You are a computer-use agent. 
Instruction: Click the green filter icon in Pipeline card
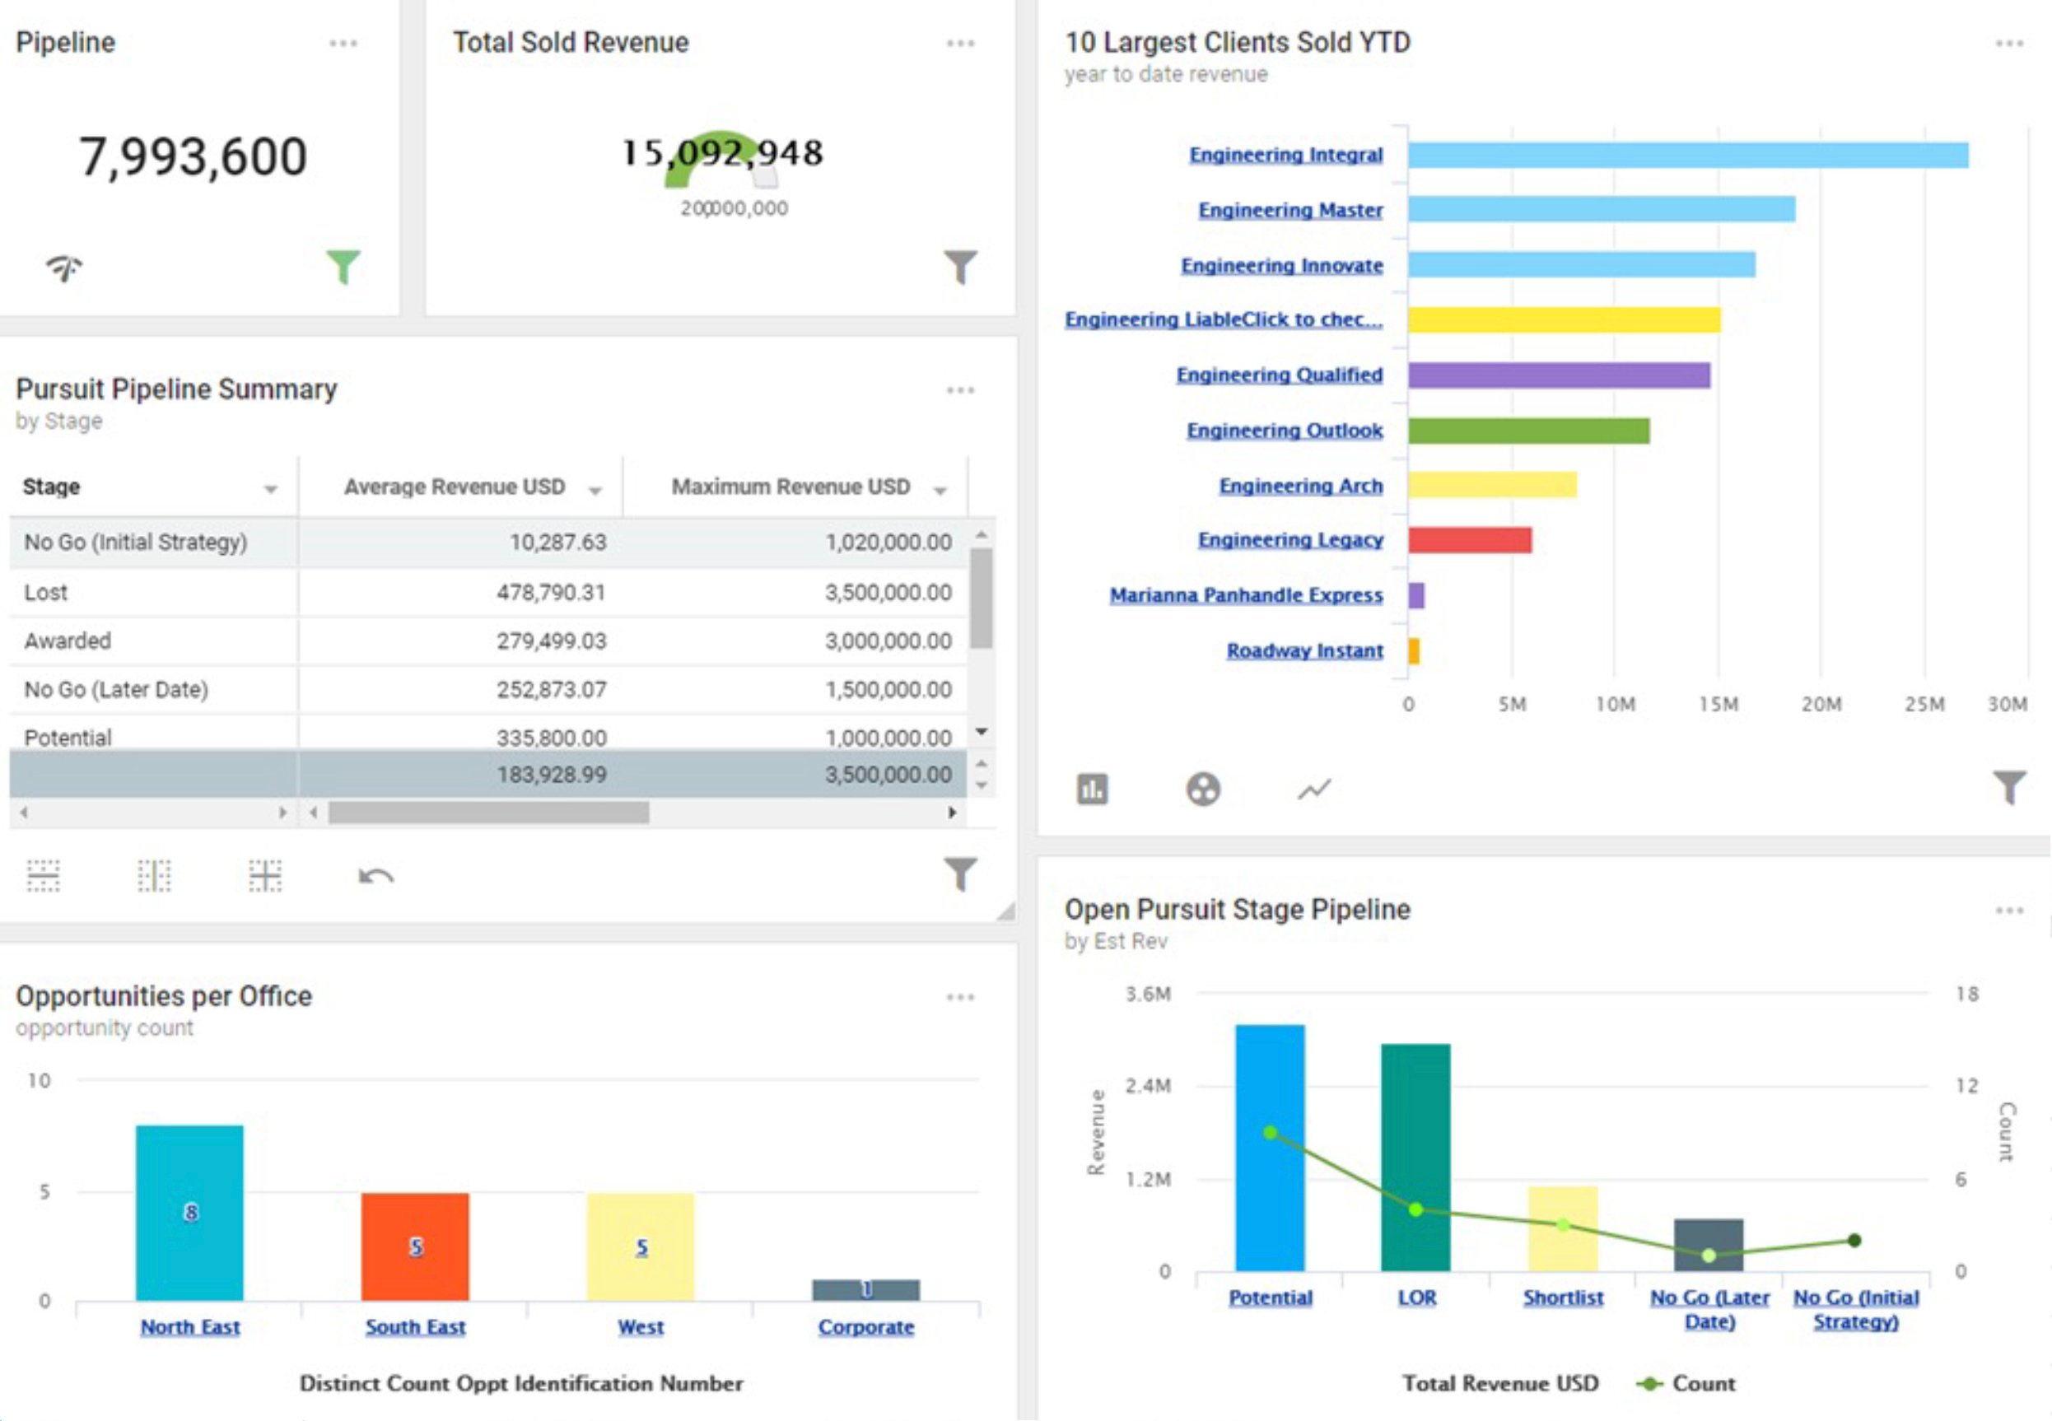(343, 266)
